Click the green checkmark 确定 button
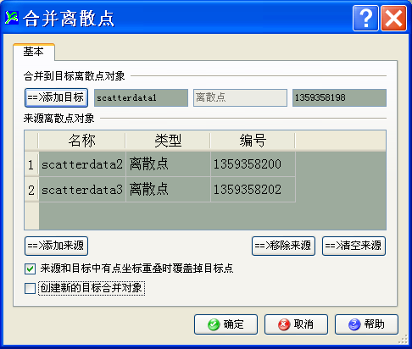This screenshot has width=412, height=349. [225, 324]
